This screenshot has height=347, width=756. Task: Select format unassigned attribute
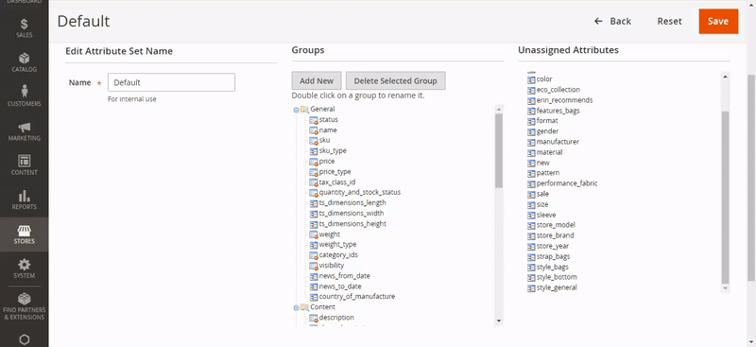547,121
